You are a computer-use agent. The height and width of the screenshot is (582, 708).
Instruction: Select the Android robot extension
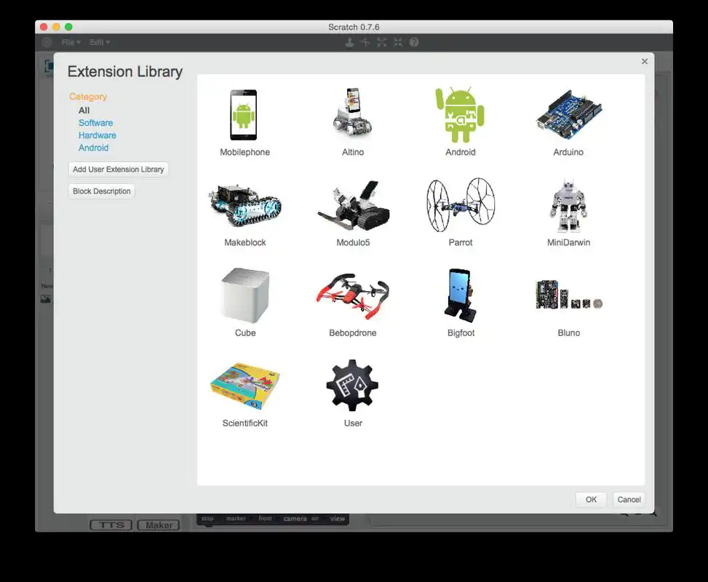(460, 115)
